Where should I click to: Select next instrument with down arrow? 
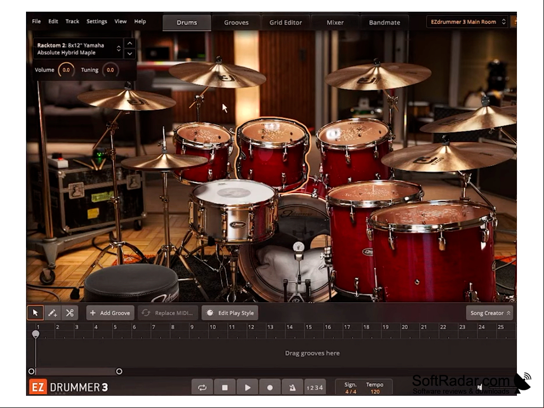click(x=129, y=54)
